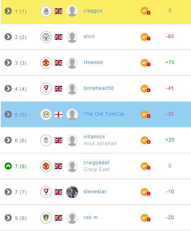This screenshot has width=191, height=231.
Task: Click the default avatar beside bonehead50
Action: [72, 89]
